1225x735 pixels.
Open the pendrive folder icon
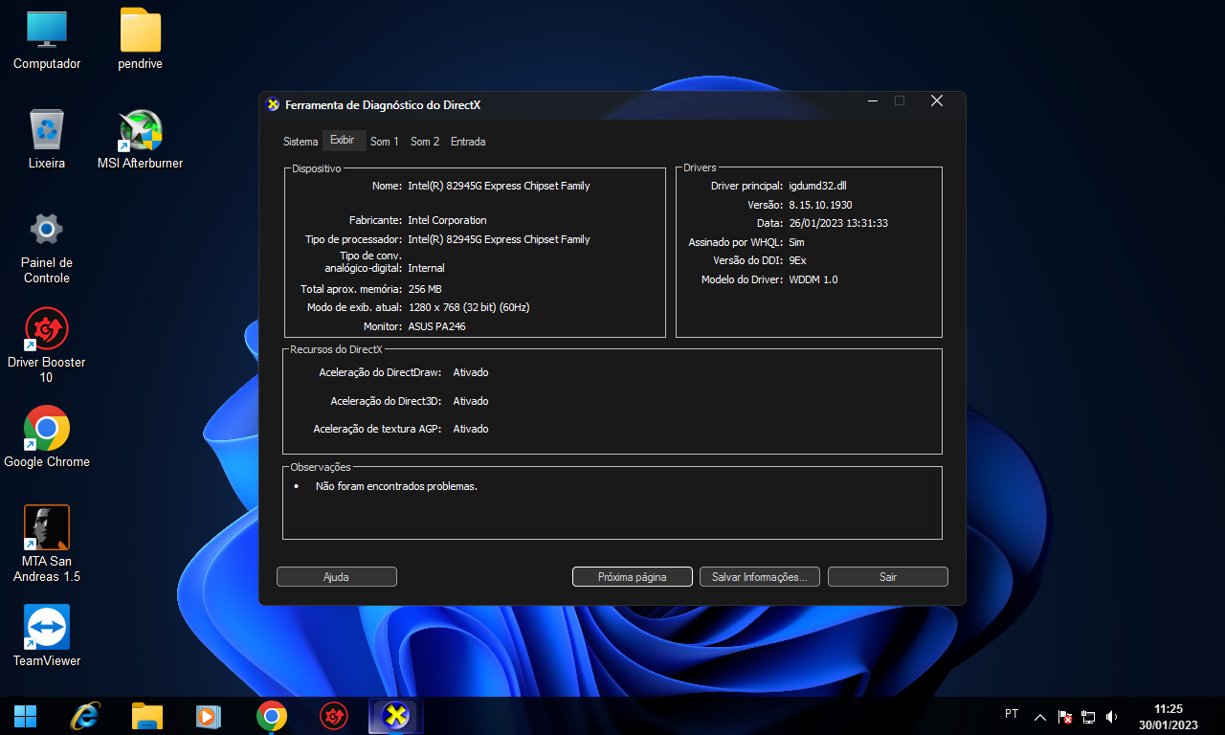pos(141,40)
